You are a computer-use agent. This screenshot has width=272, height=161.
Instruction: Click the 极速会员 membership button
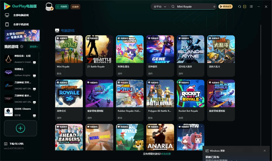pyautogui.click(x=225, y=7)
